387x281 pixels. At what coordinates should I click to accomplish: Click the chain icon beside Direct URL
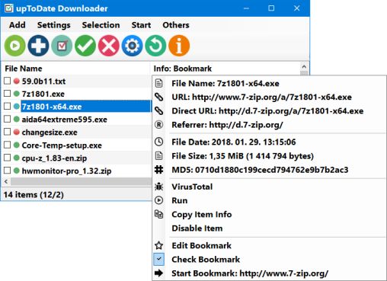click(x=159, y=110)
